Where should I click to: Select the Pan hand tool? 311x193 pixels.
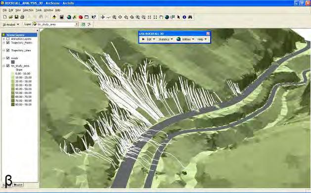(x=161, y=17)
